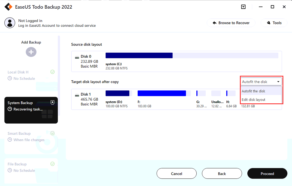Select the Unallocated partition block
Screen dimensions: 292x186
[216, 93]
